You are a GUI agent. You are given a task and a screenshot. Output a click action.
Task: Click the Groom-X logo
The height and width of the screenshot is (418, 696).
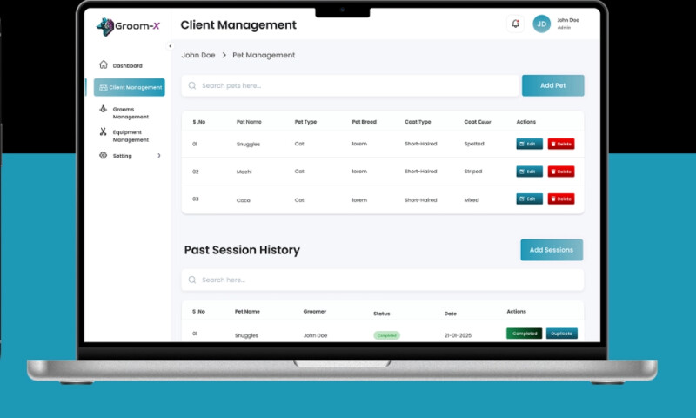tap(128, 26)
